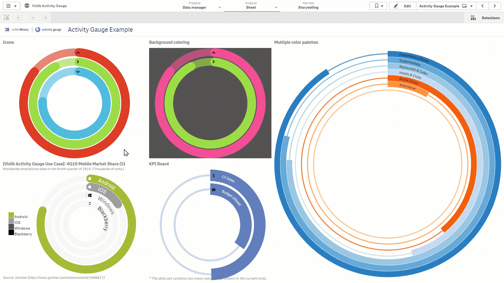Open Vizlib Activity Gauge app title
The height and width of the screenshot is (283, 504).
49,6
